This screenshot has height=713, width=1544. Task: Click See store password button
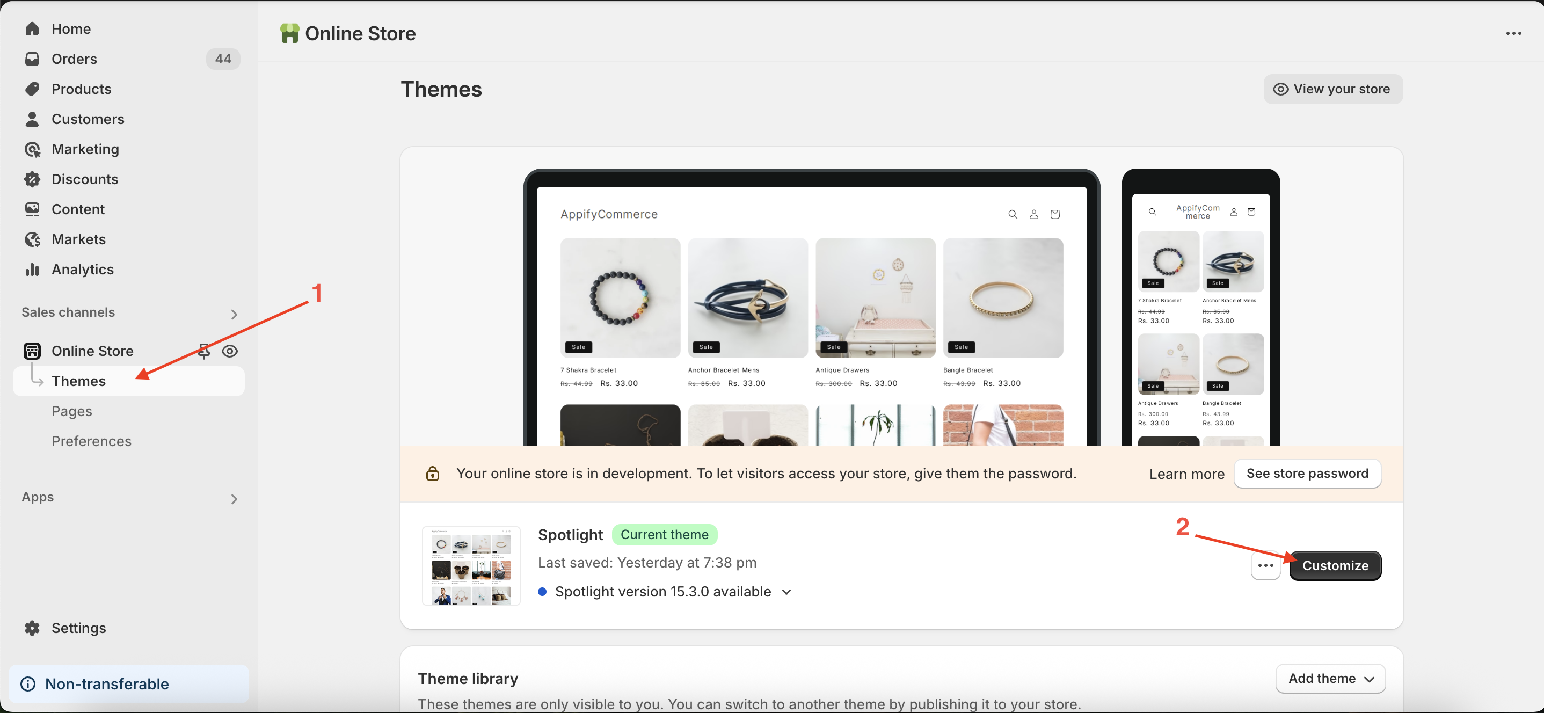(x=1307, y=474)
